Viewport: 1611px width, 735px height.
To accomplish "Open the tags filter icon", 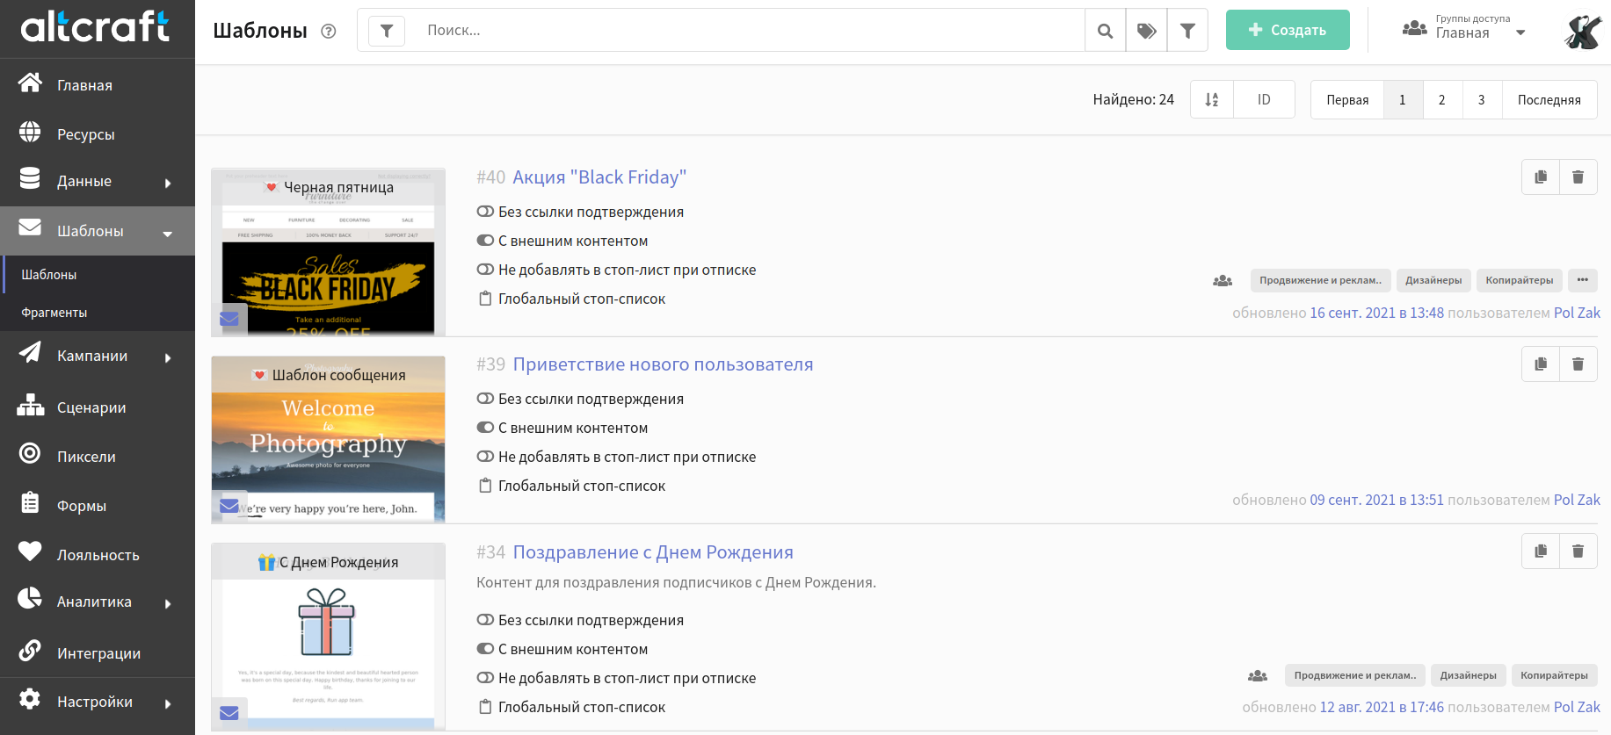I will click(1146, 31).
